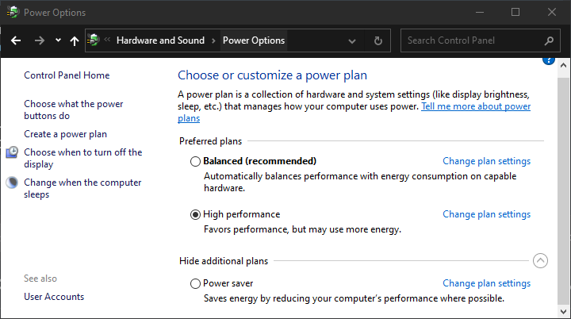This screenshot has width=571, height=319.
Task: Select the Power saver plan
Action: tap(195, 283)
